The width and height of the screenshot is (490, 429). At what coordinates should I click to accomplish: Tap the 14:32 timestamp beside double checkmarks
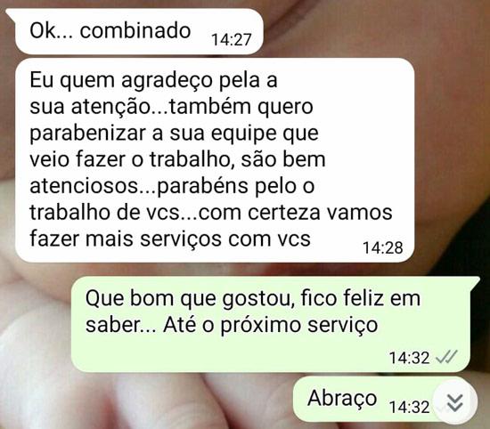tap(409, 358)
